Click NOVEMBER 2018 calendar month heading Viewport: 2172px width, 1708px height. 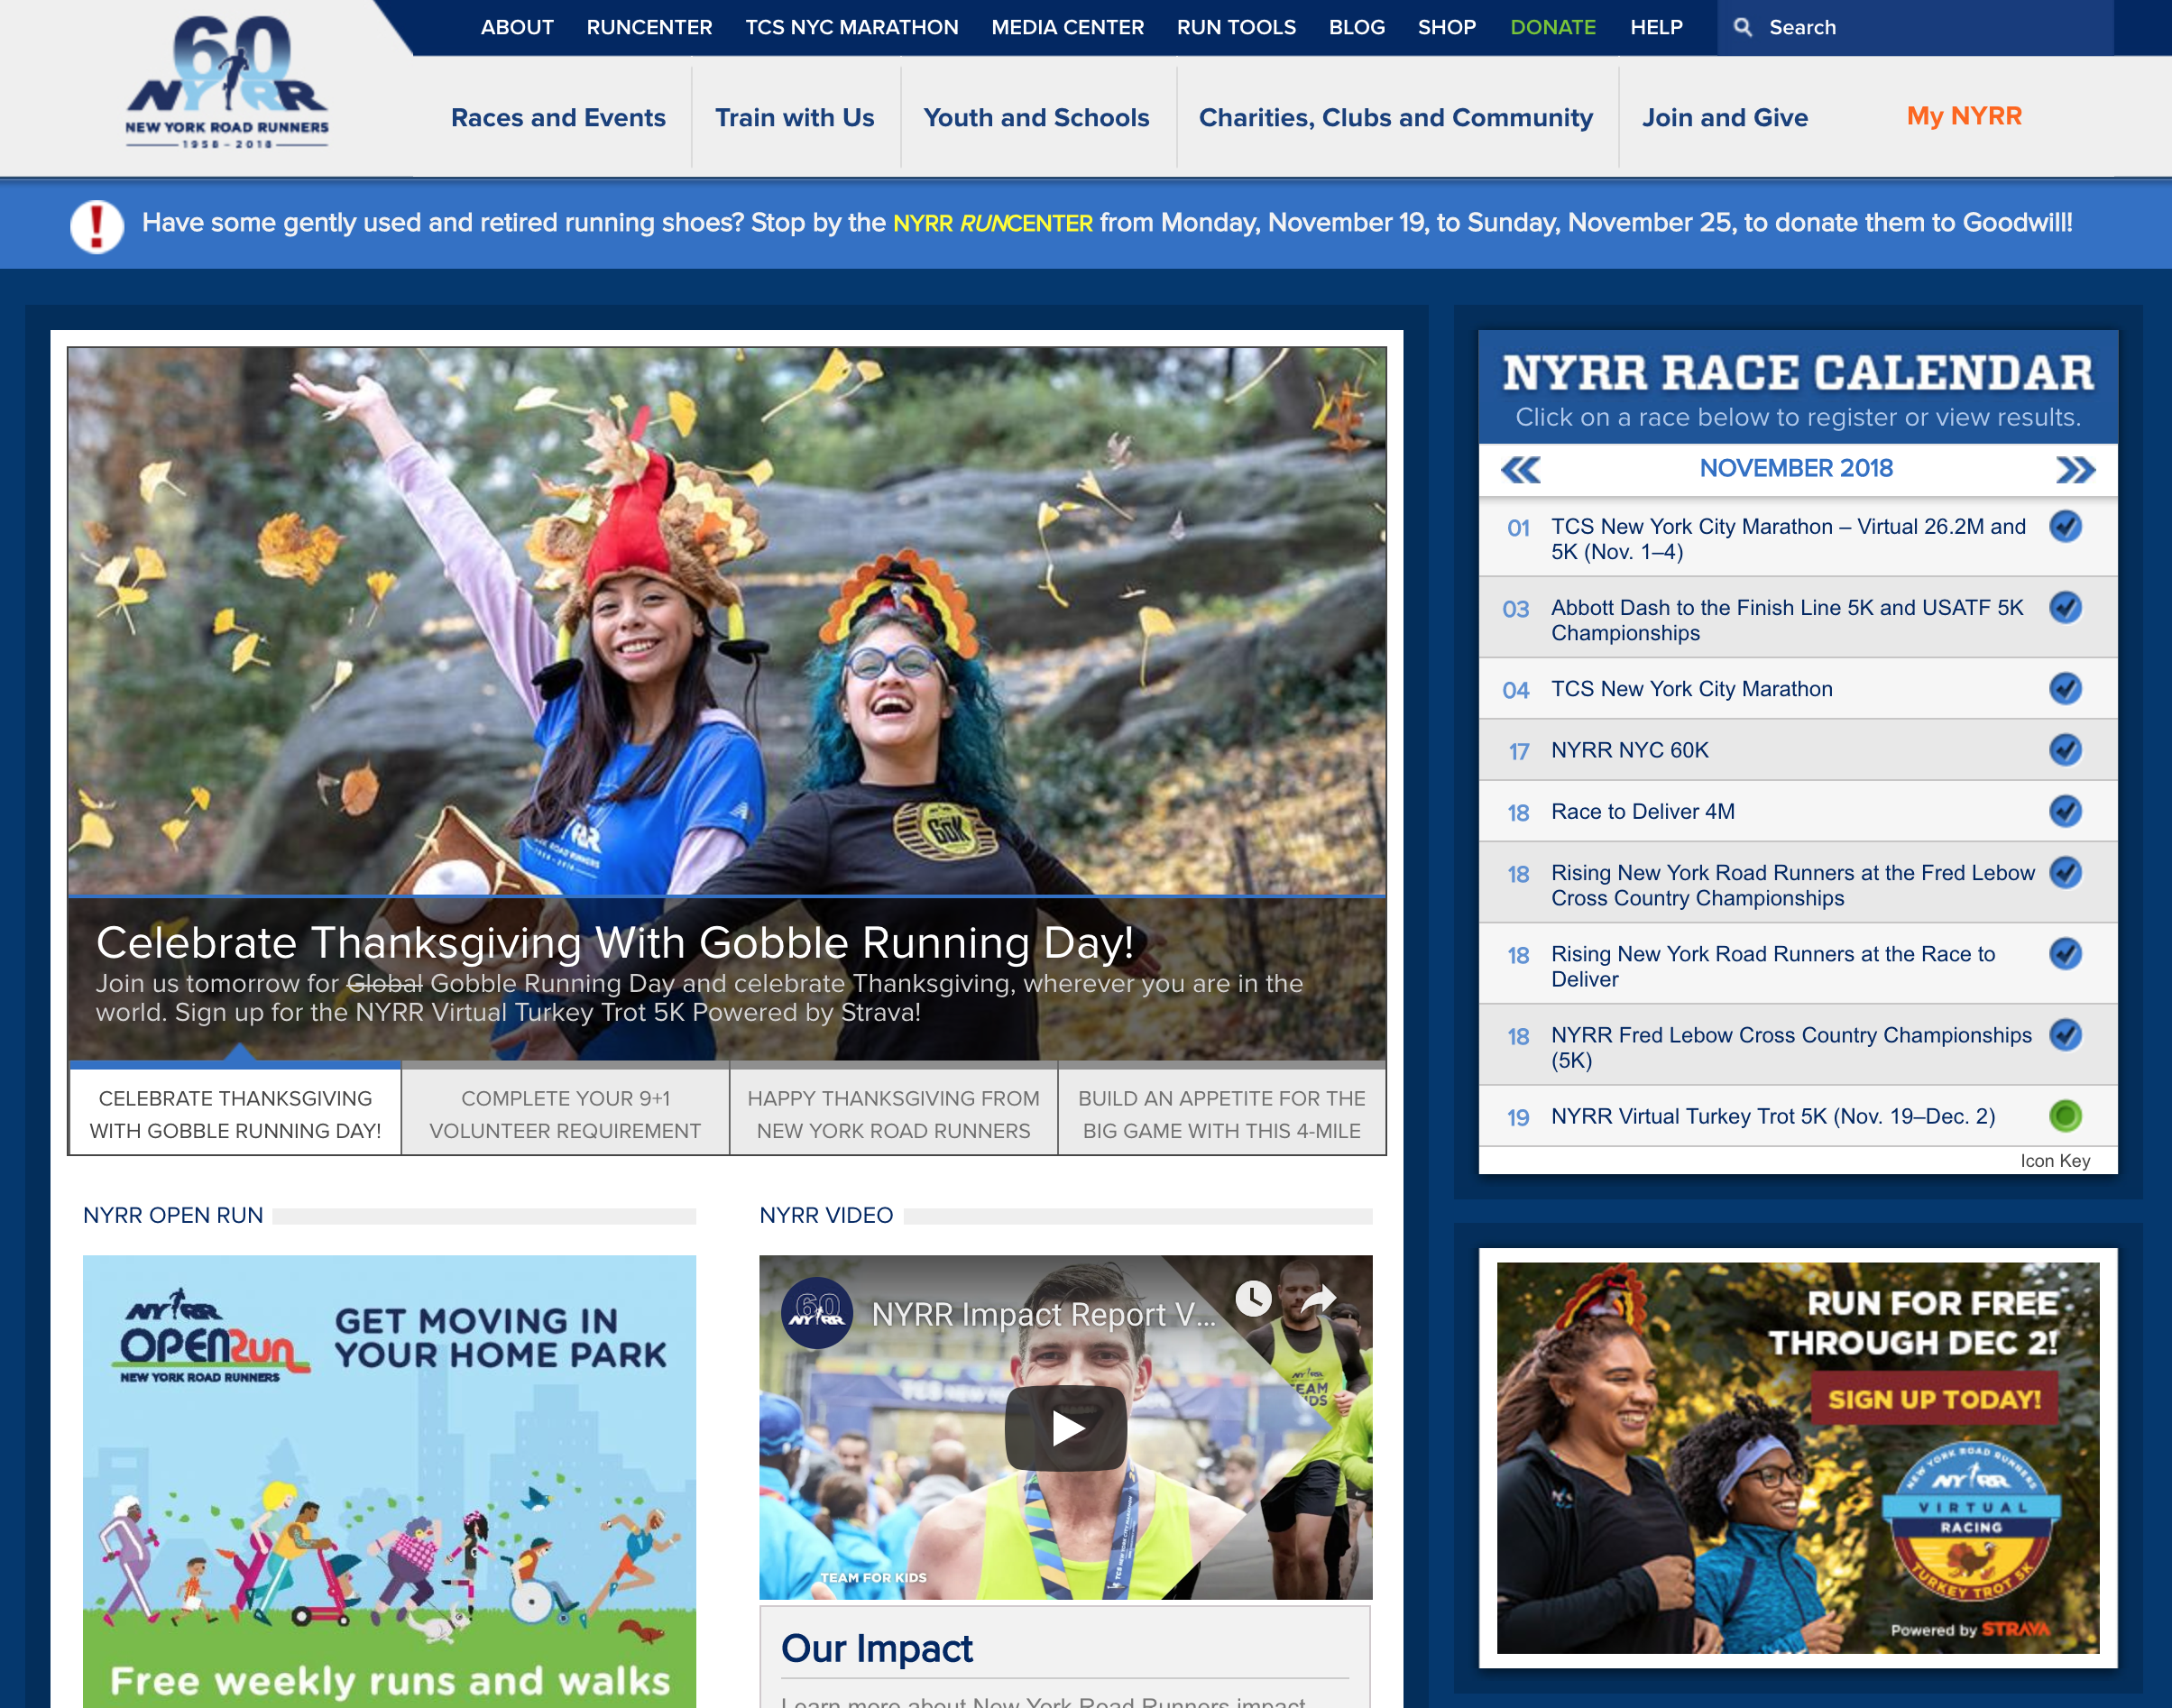[1796, 468]
